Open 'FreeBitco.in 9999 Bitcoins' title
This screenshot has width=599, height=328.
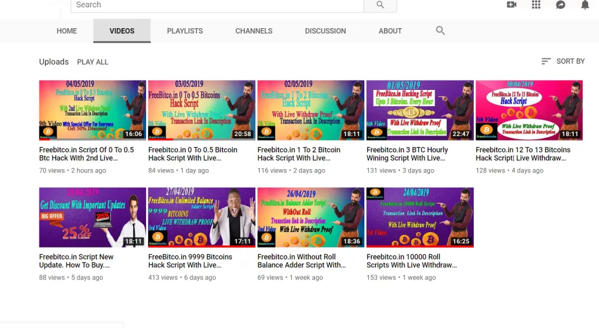point(190,261)
